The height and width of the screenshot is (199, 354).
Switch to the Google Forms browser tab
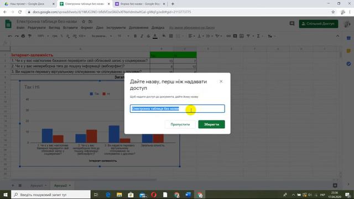[140, 4]
